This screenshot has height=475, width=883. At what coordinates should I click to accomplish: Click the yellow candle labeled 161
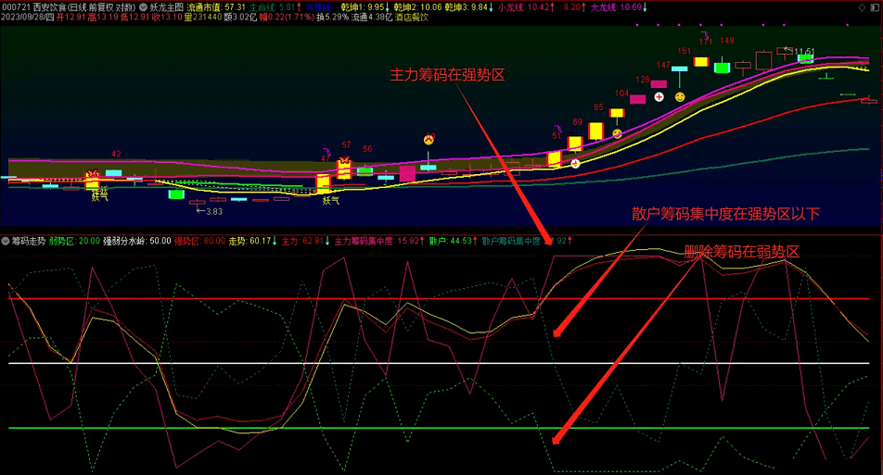point(700,62)
